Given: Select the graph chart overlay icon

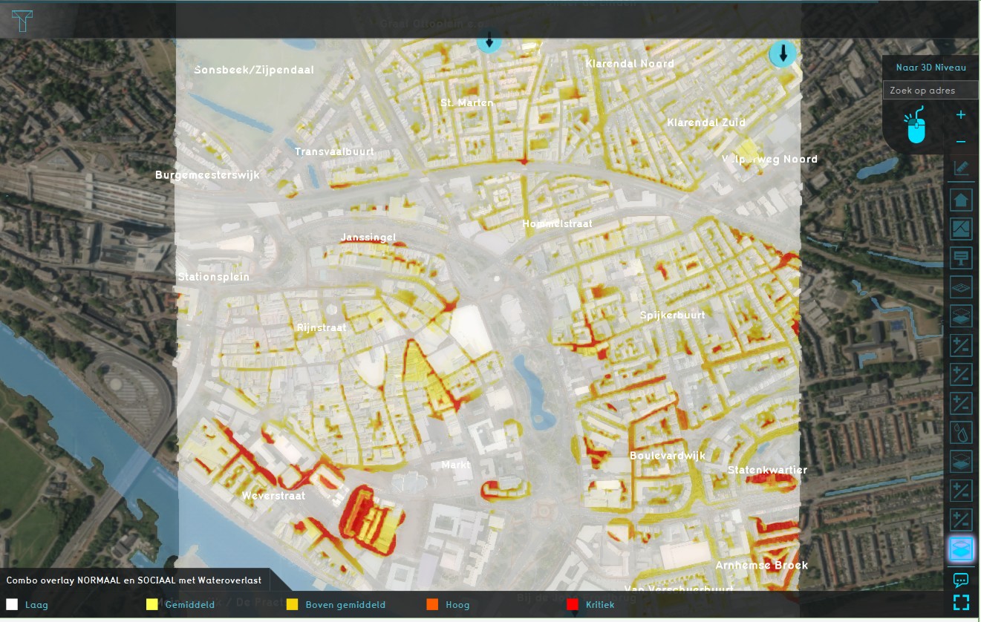Looking at the screenshot, I should [x=961, y=229].
